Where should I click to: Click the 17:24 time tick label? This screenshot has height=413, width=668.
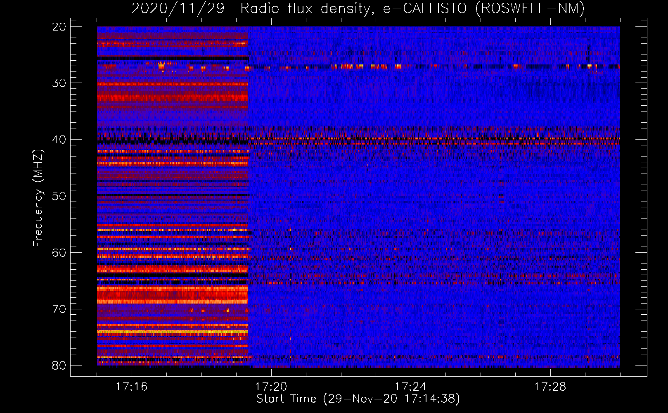(410, 387)
